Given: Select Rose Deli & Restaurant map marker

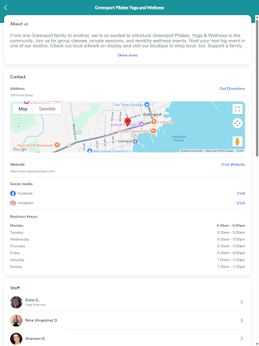Looking at the screenshot, I should tap(57, 145).
